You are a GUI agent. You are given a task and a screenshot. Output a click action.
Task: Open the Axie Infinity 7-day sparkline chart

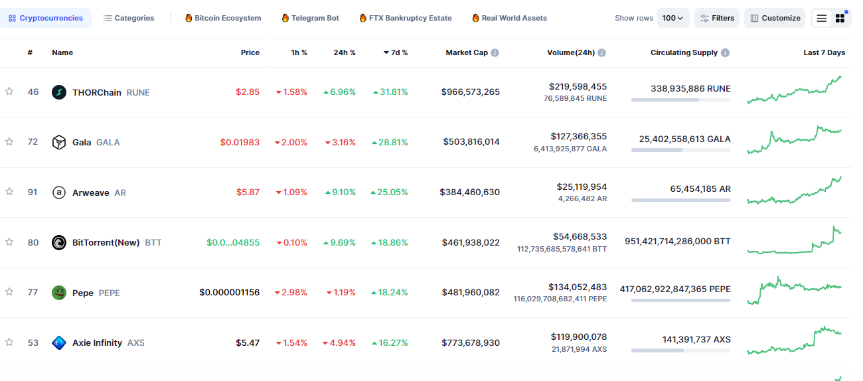point(794,340)
